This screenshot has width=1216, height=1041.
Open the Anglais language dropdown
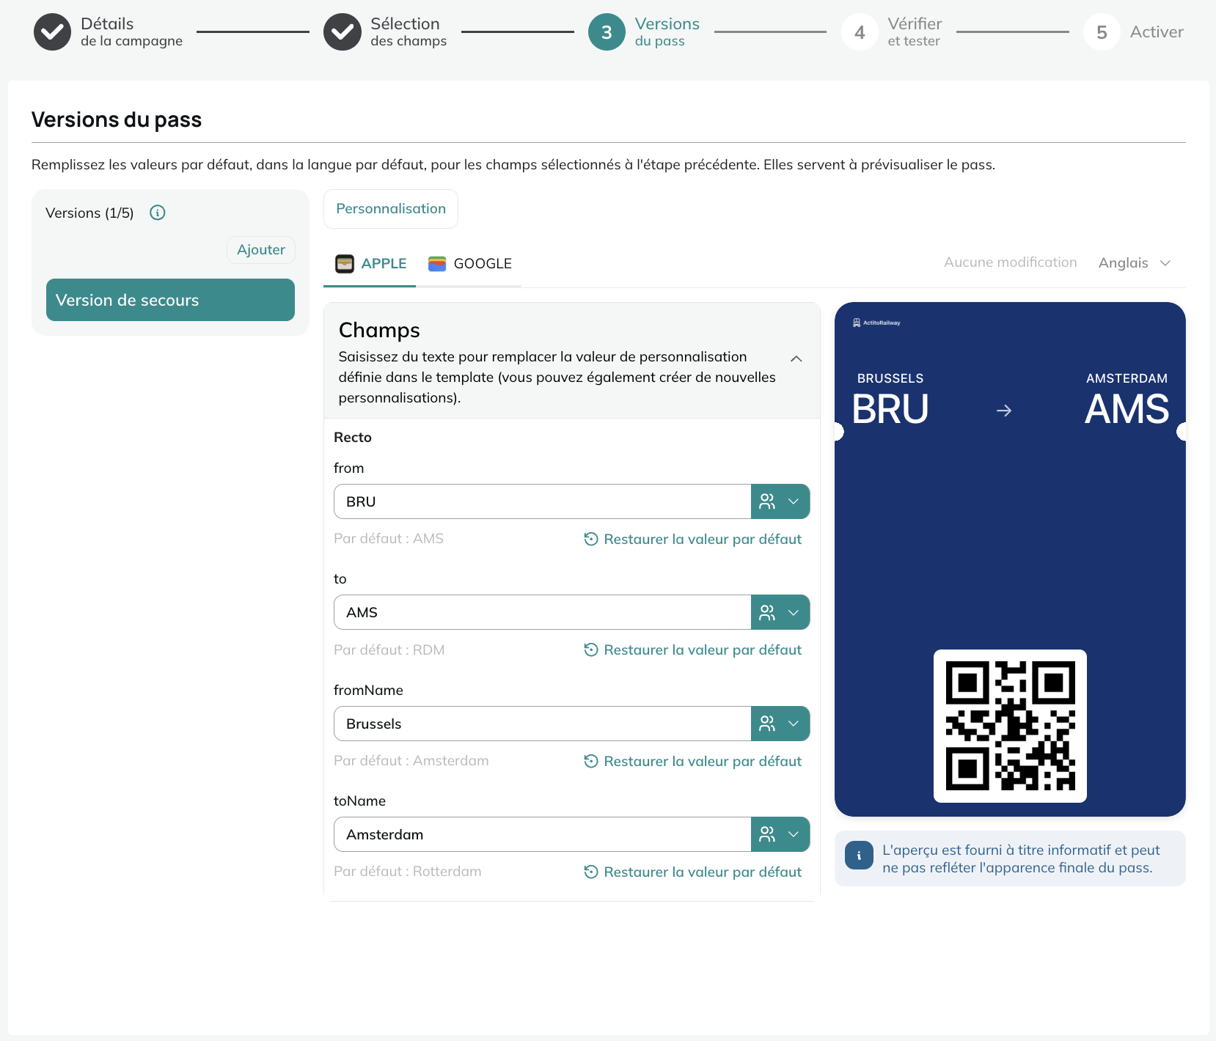click(x=1134, y=263)
